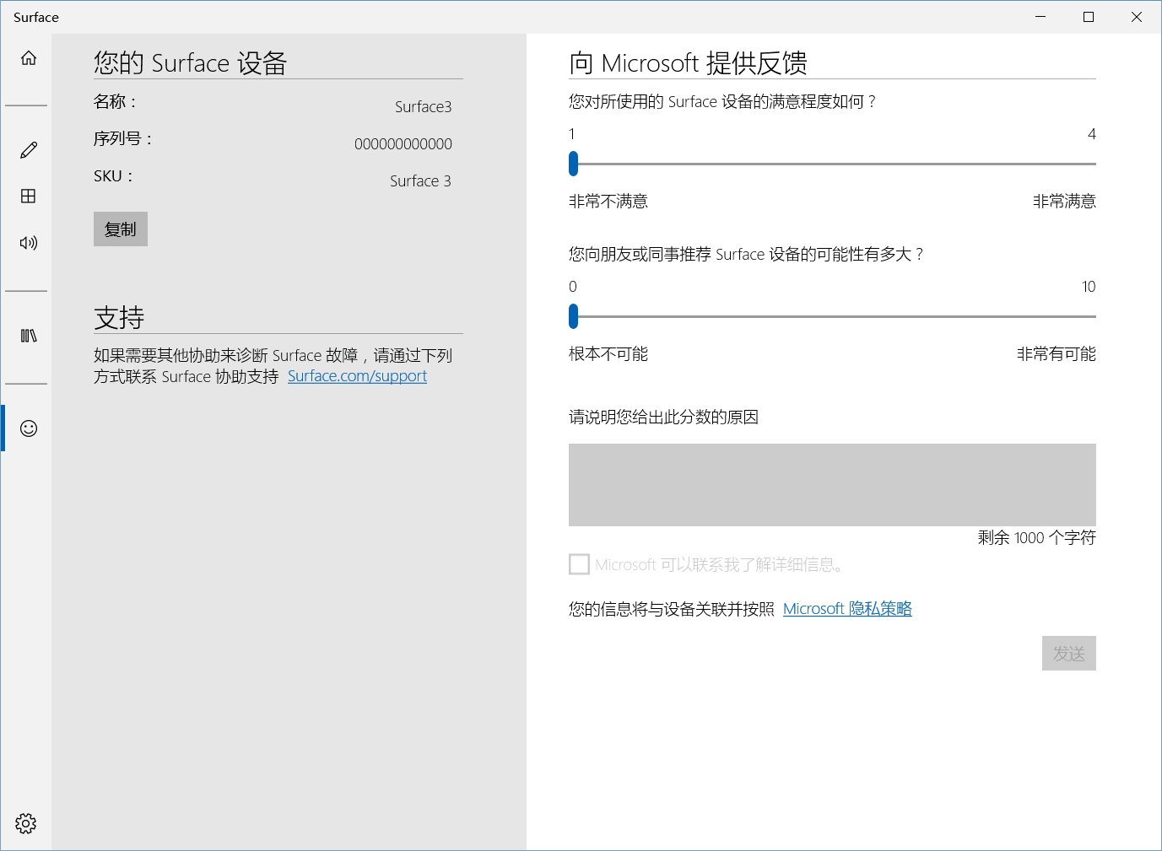Maximize the Surface window
The height and width of the screenshot is (851, 1162).
click(x=1089, y=17)
